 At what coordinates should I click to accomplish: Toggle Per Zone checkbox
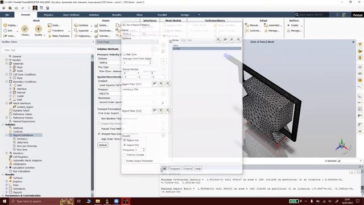[x=125, y=55]
